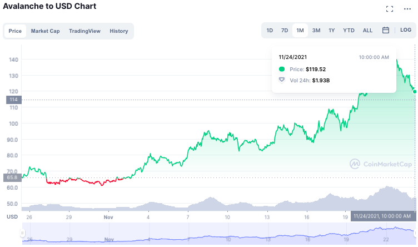418x247 pixels.
Task: Enter fullscreen chart mode
Action: (x=390, y=9)
